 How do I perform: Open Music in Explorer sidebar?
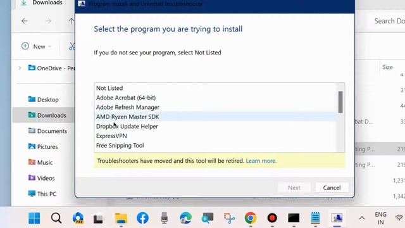40,162
